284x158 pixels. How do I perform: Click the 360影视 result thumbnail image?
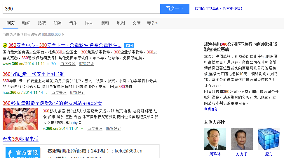point(20,119)
